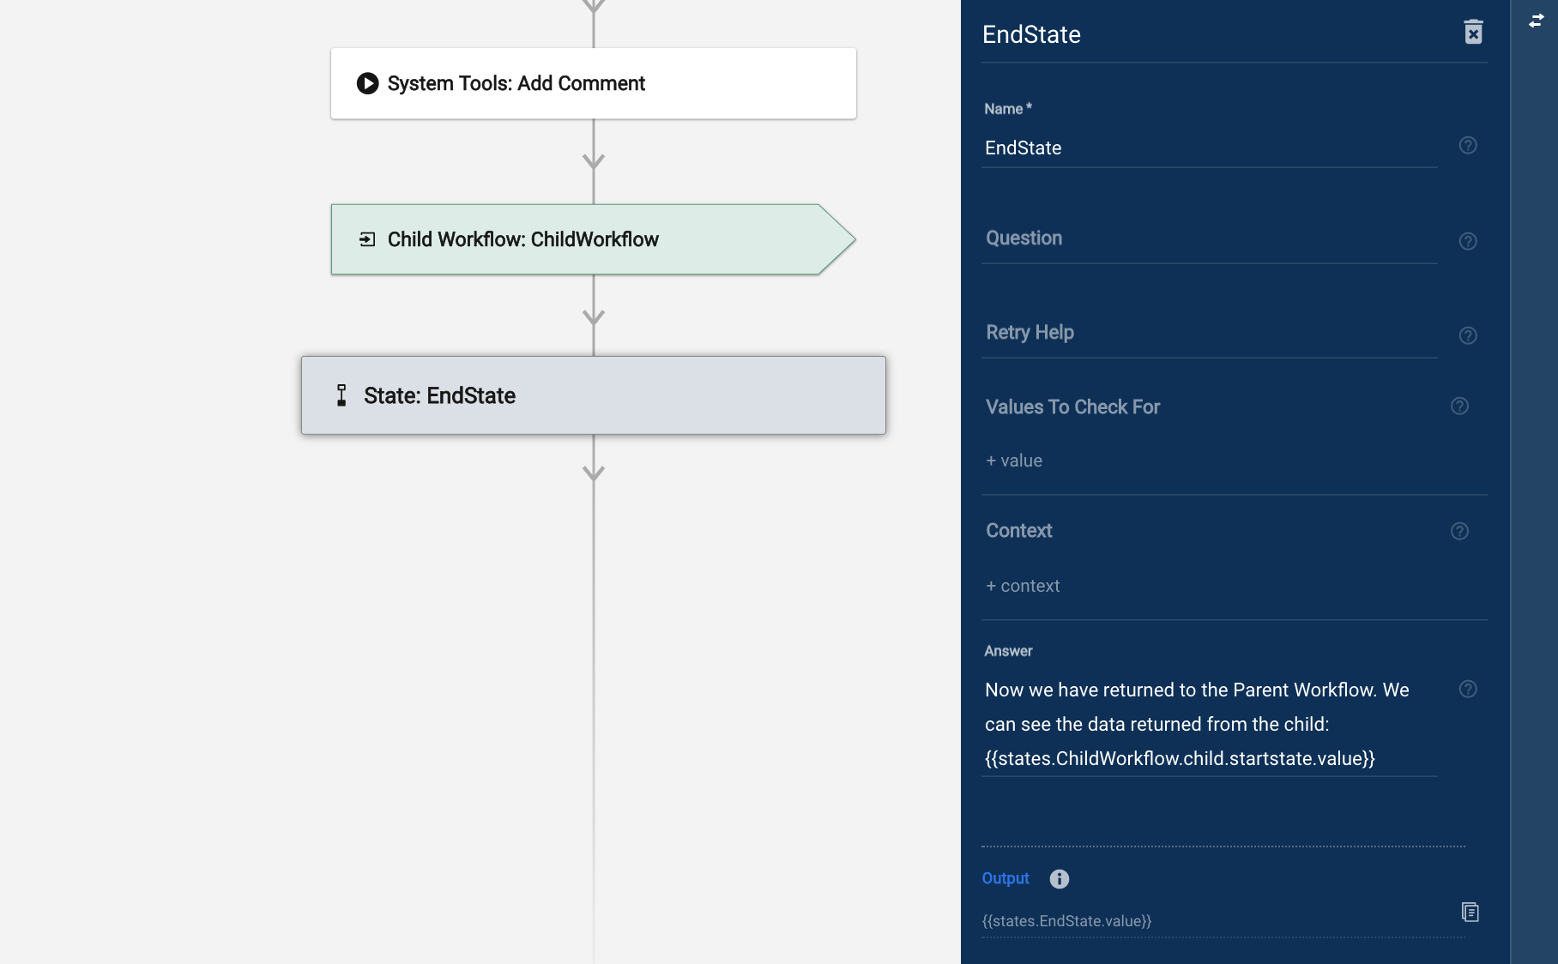Delete the EndState node with trash icon
Viewport: 1558px width, 964px height.
coord(1473,33)
